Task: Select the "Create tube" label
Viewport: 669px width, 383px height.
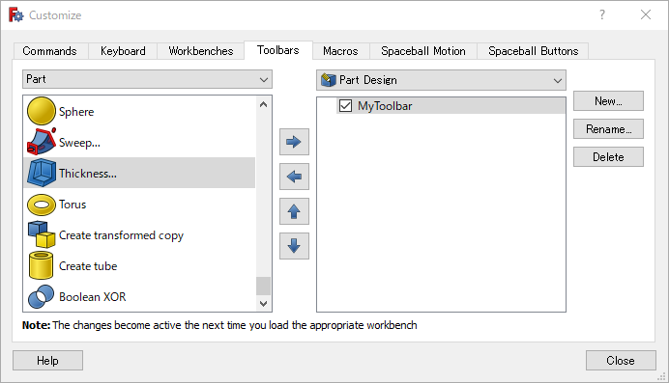Action: (88, 266)
